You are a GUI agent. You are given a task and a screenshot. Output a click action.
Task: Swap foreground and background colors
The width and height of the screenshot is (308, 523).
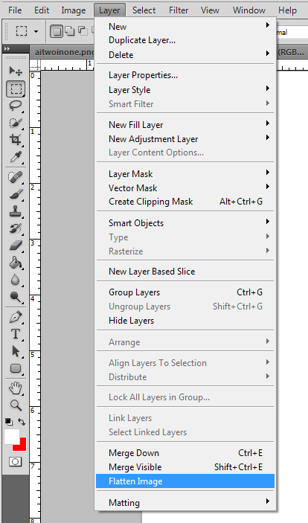(x=22, y=422)
